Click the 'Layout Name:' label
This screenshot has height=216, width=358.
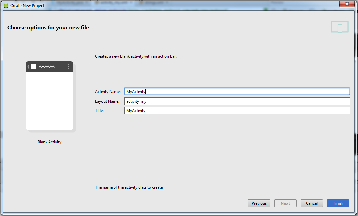(x=107, y=101)
